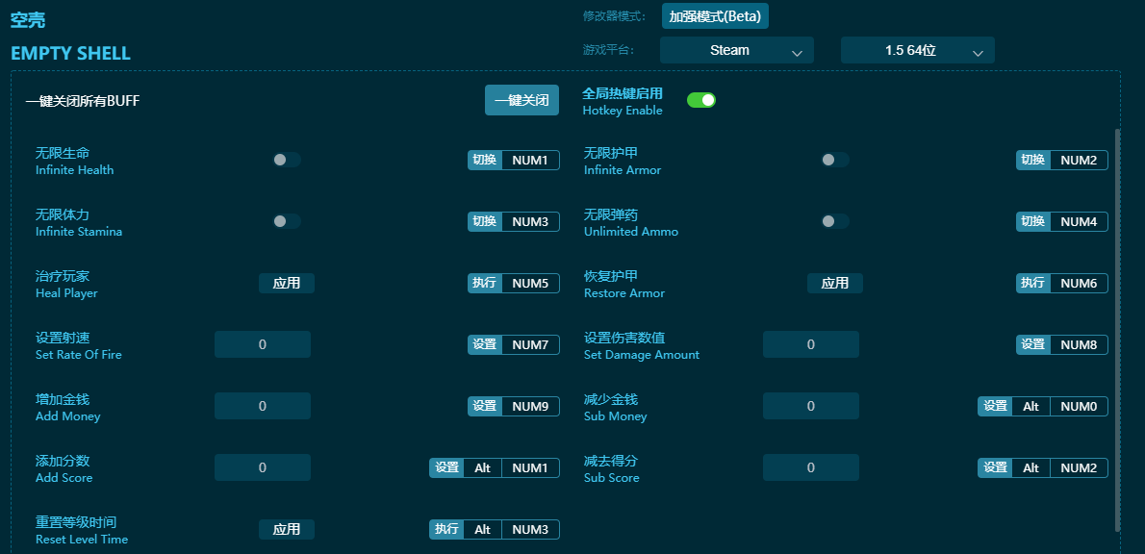Screen dimensions: 1145x554
Task: Click the 一键关闭所有BUFF label
Action: point(83,101)
